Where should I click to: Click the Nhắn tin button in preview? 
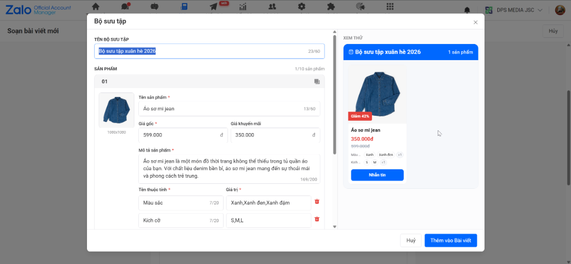[x=378, y=175]
